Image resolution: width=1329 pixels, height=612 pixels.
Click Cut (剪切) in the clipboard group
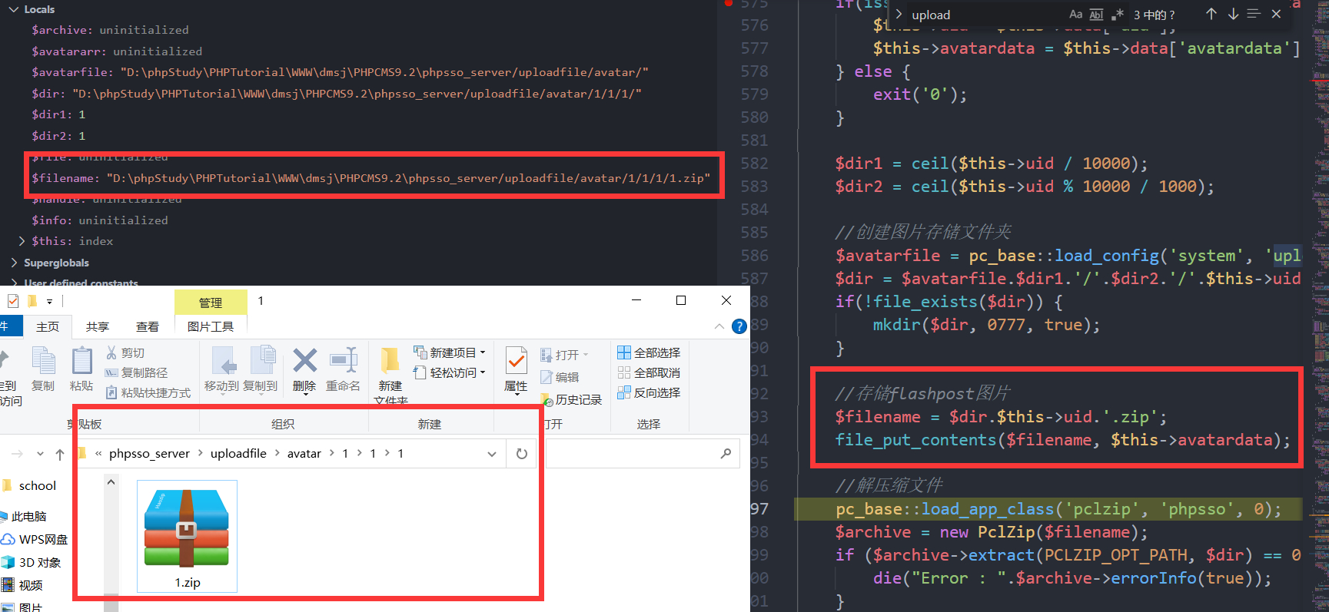tap(125, 352)
